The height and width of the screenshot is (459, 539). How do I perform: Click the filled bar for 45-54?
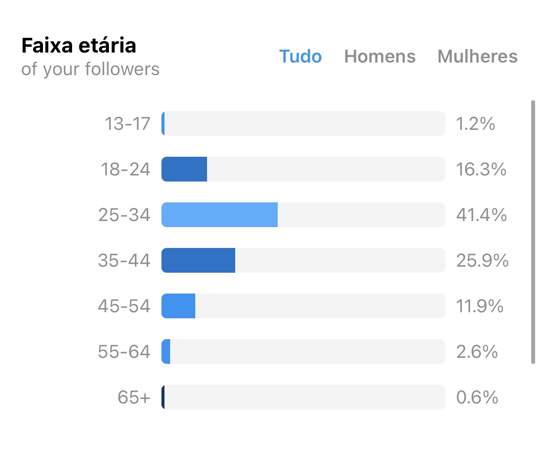[x=178, y=306]
